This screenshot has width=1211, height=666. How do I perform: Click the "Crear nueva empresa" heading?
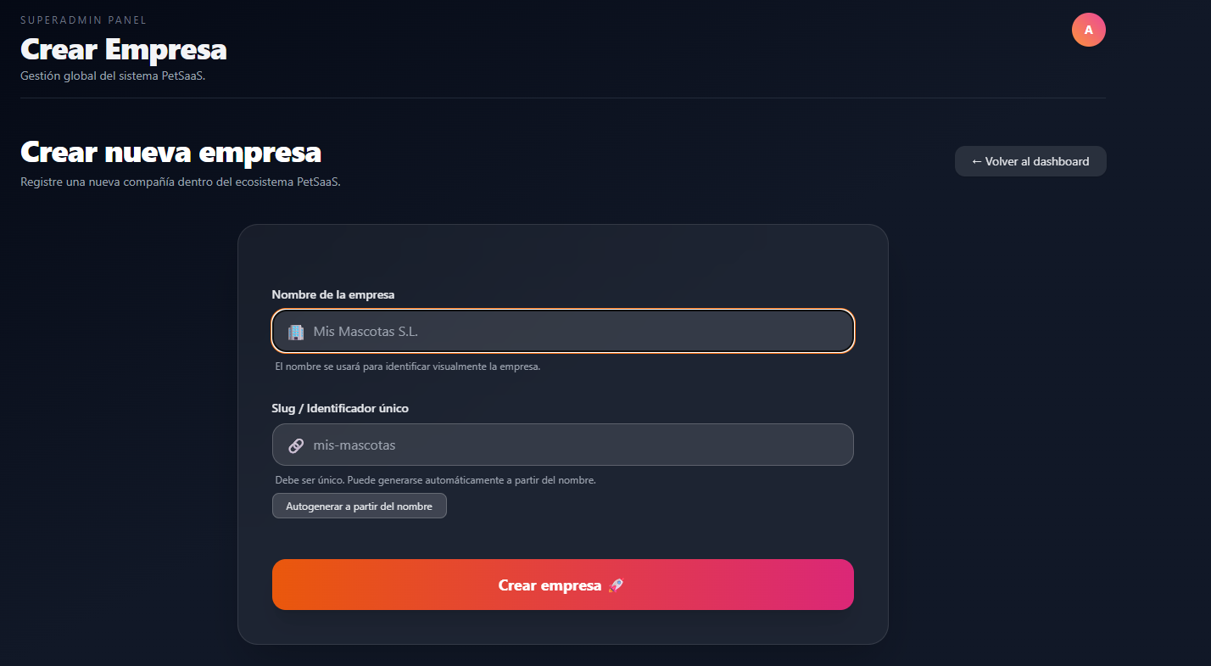tap(170, 153)
